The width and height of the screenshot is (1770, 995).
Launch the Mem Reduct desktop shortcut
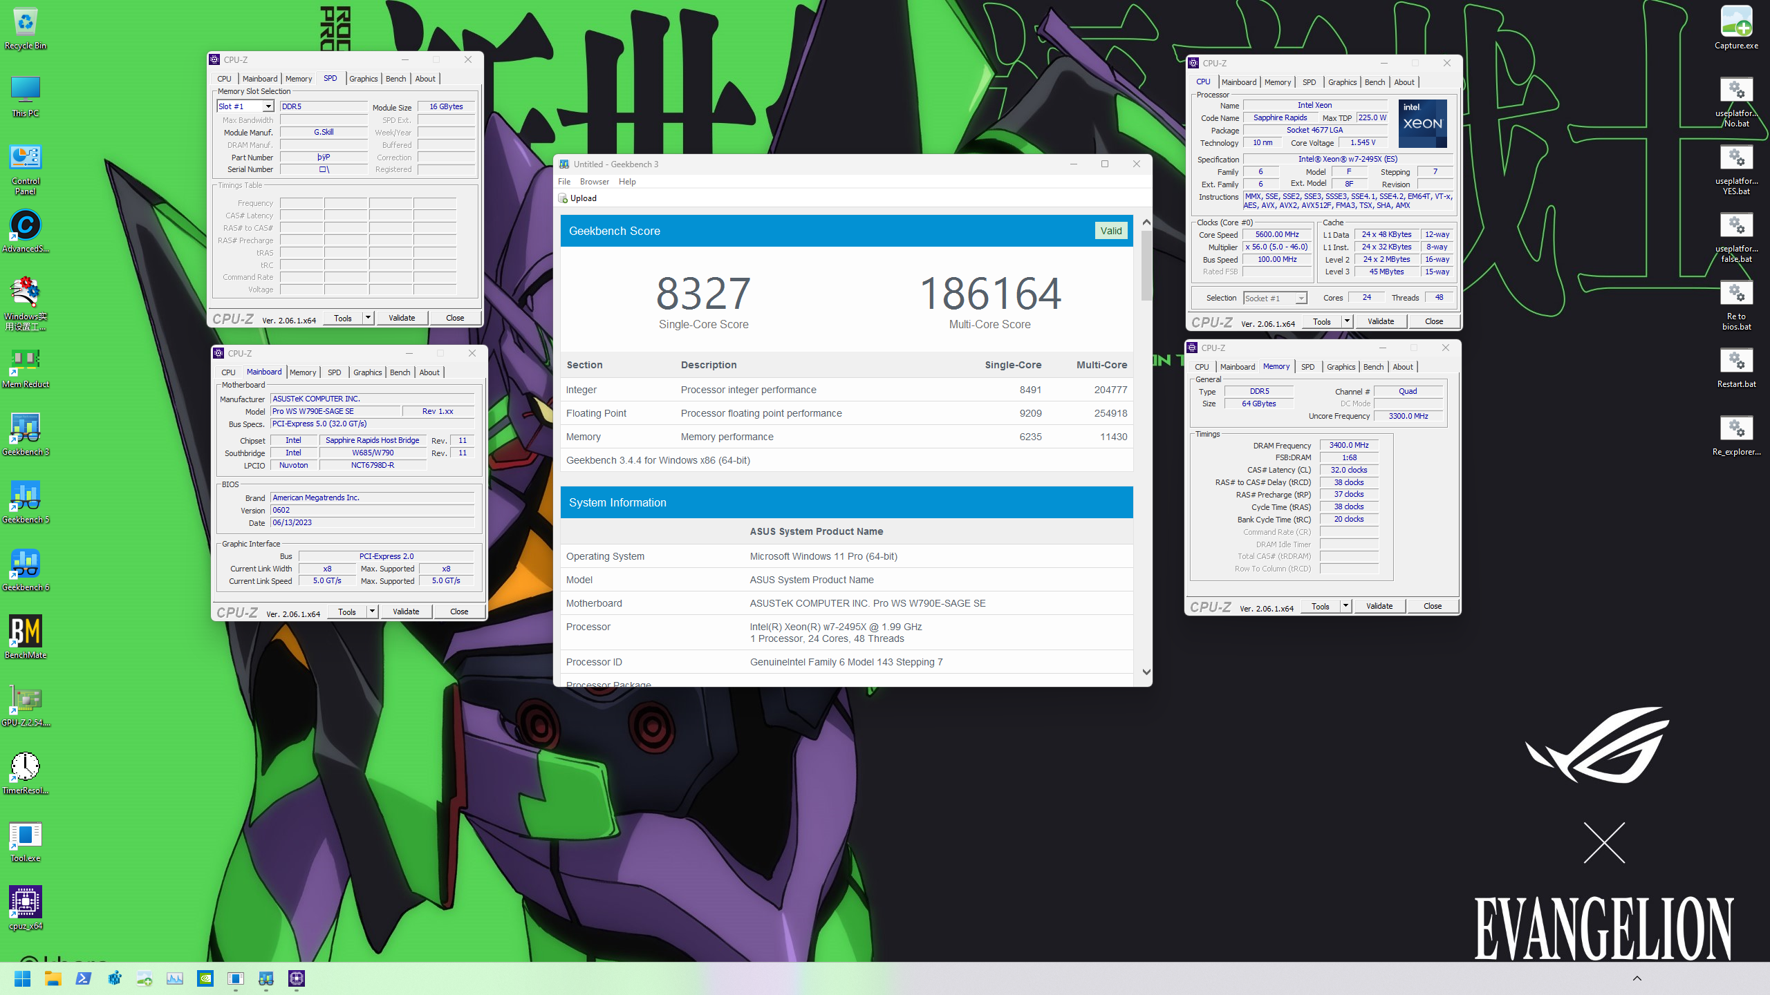pyautogui.click(x=26, y=367)
